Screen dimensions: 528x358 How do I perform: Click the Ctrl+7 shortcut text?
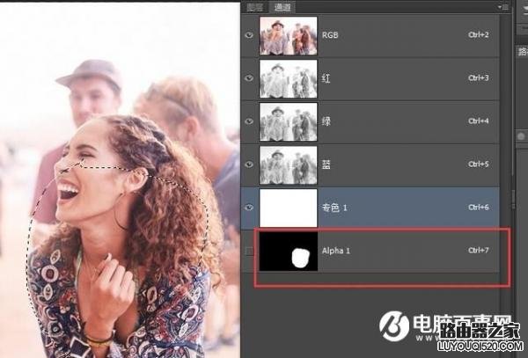[x=478, y=251]
